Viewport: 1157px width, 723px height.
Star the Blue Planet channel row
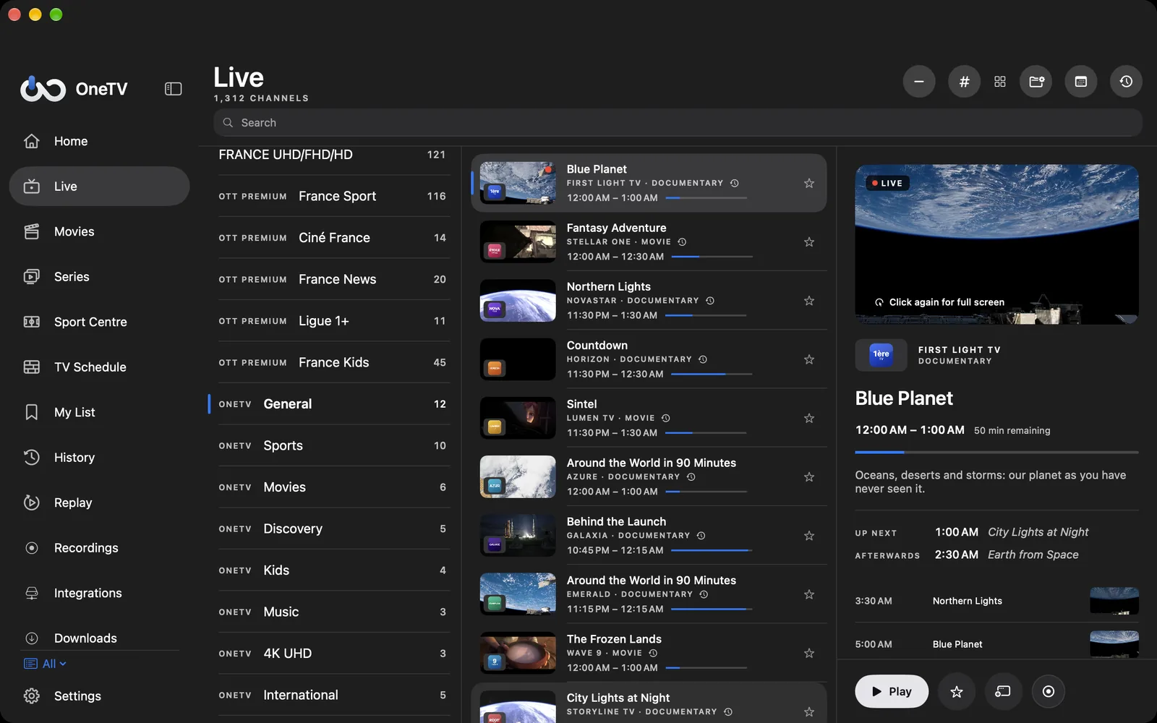click(809, 184)
